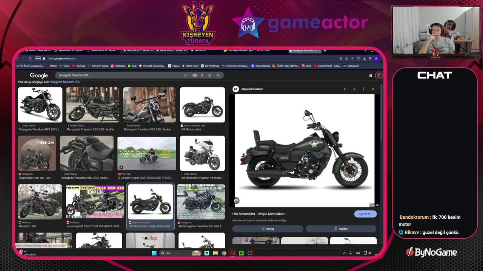The height and width of the screenshot is (271, 483).
Task: Open the 'Daha Fazla Bilgi' link
Action: coord(277,221)
